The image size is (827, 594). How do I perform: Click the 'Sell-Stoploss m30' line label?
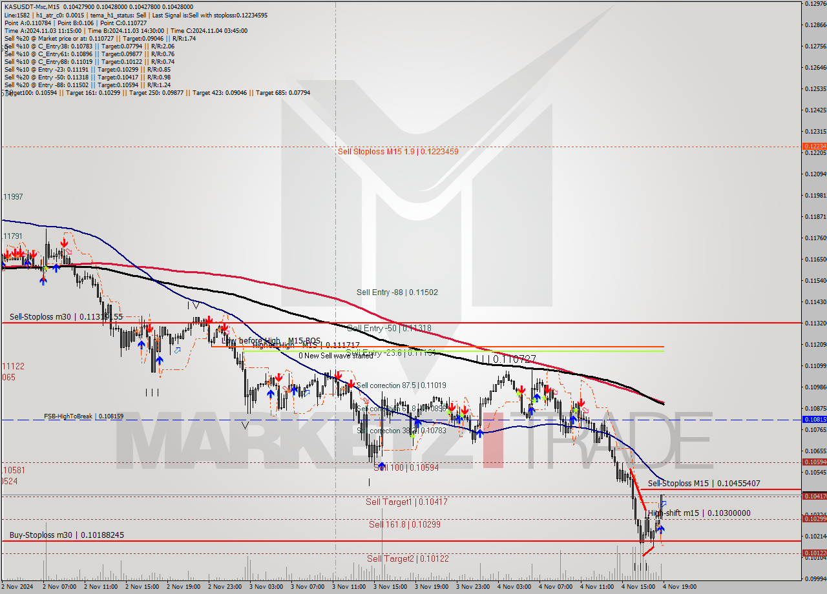pos(66,317)
